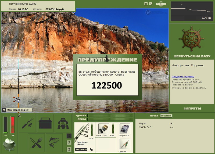Image resolution: width=215 pixels, height=154 pixels.
Task: Open the МЕНЮ menu
Action: (161, 4)
